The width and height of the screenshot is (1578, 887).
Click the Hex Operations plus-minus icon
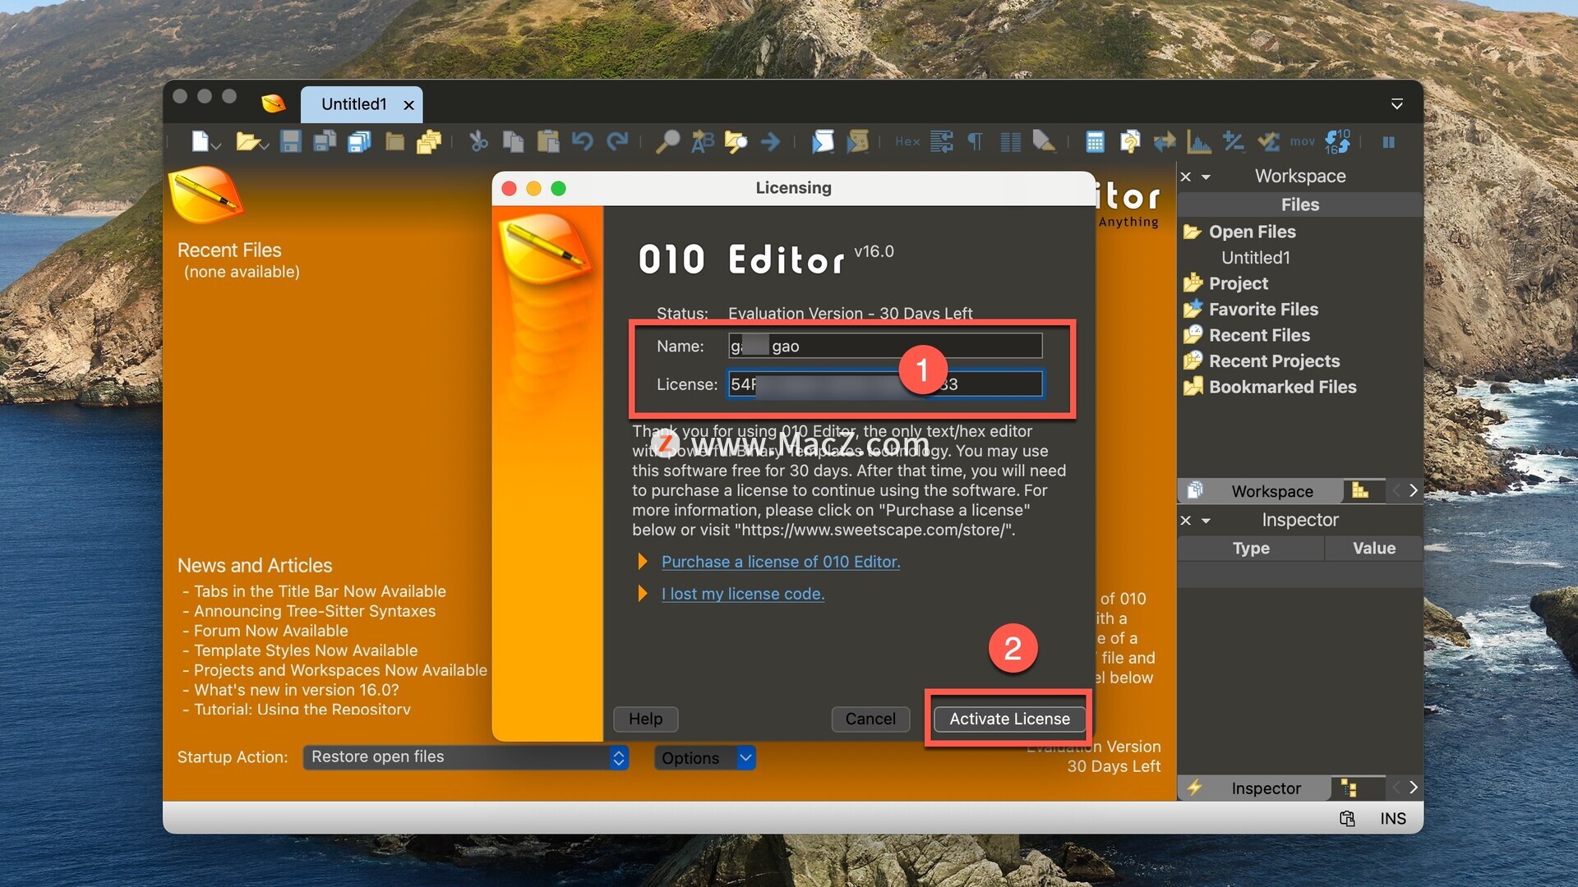pos(1233,141)
